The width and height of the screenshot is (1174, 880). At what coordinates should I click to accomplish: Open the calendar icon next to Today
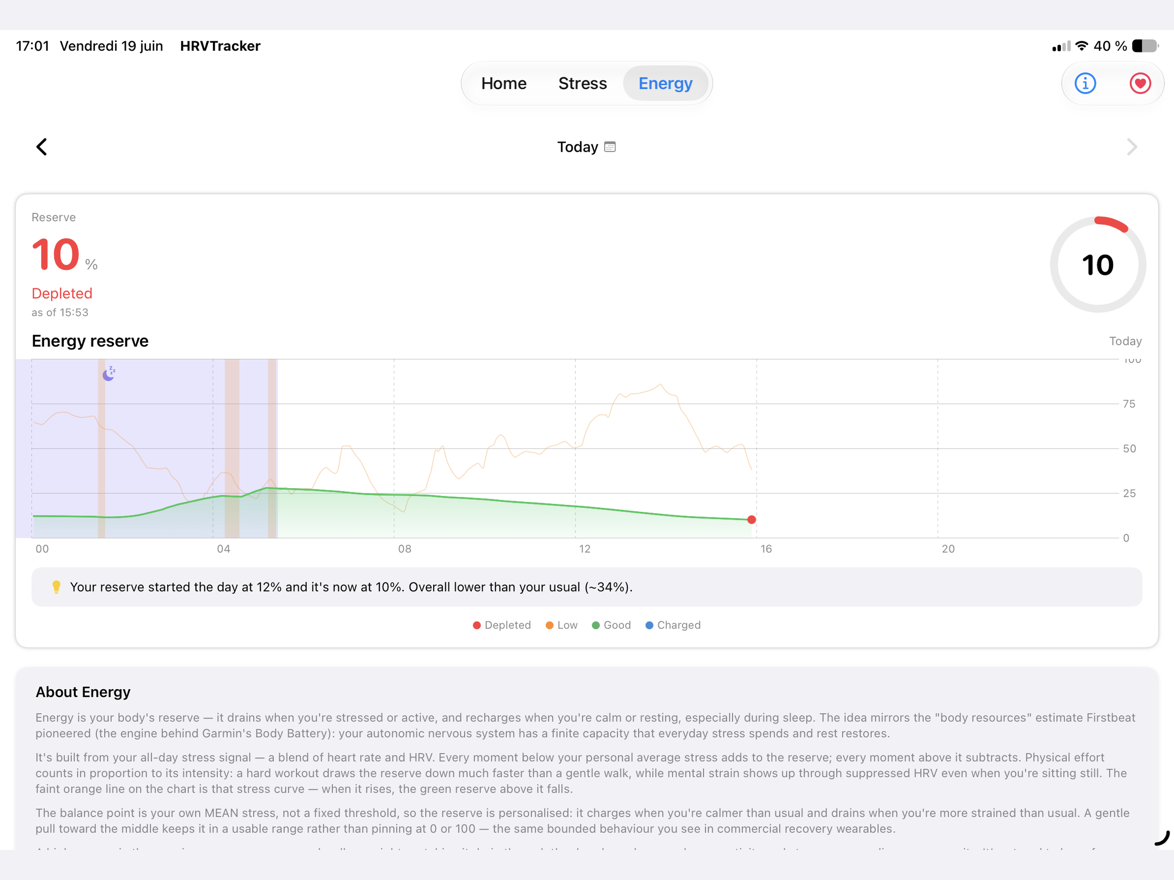610,147
